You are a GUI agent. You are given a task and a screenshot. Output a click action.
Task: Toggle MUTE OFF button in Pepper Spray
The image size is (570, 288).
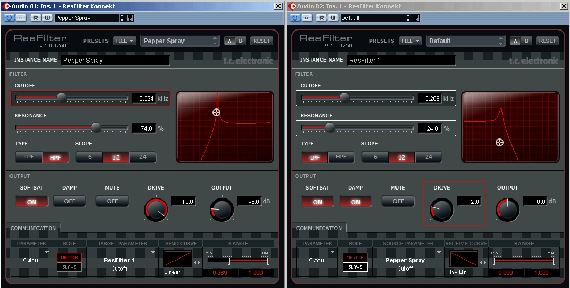coord(112,201)
